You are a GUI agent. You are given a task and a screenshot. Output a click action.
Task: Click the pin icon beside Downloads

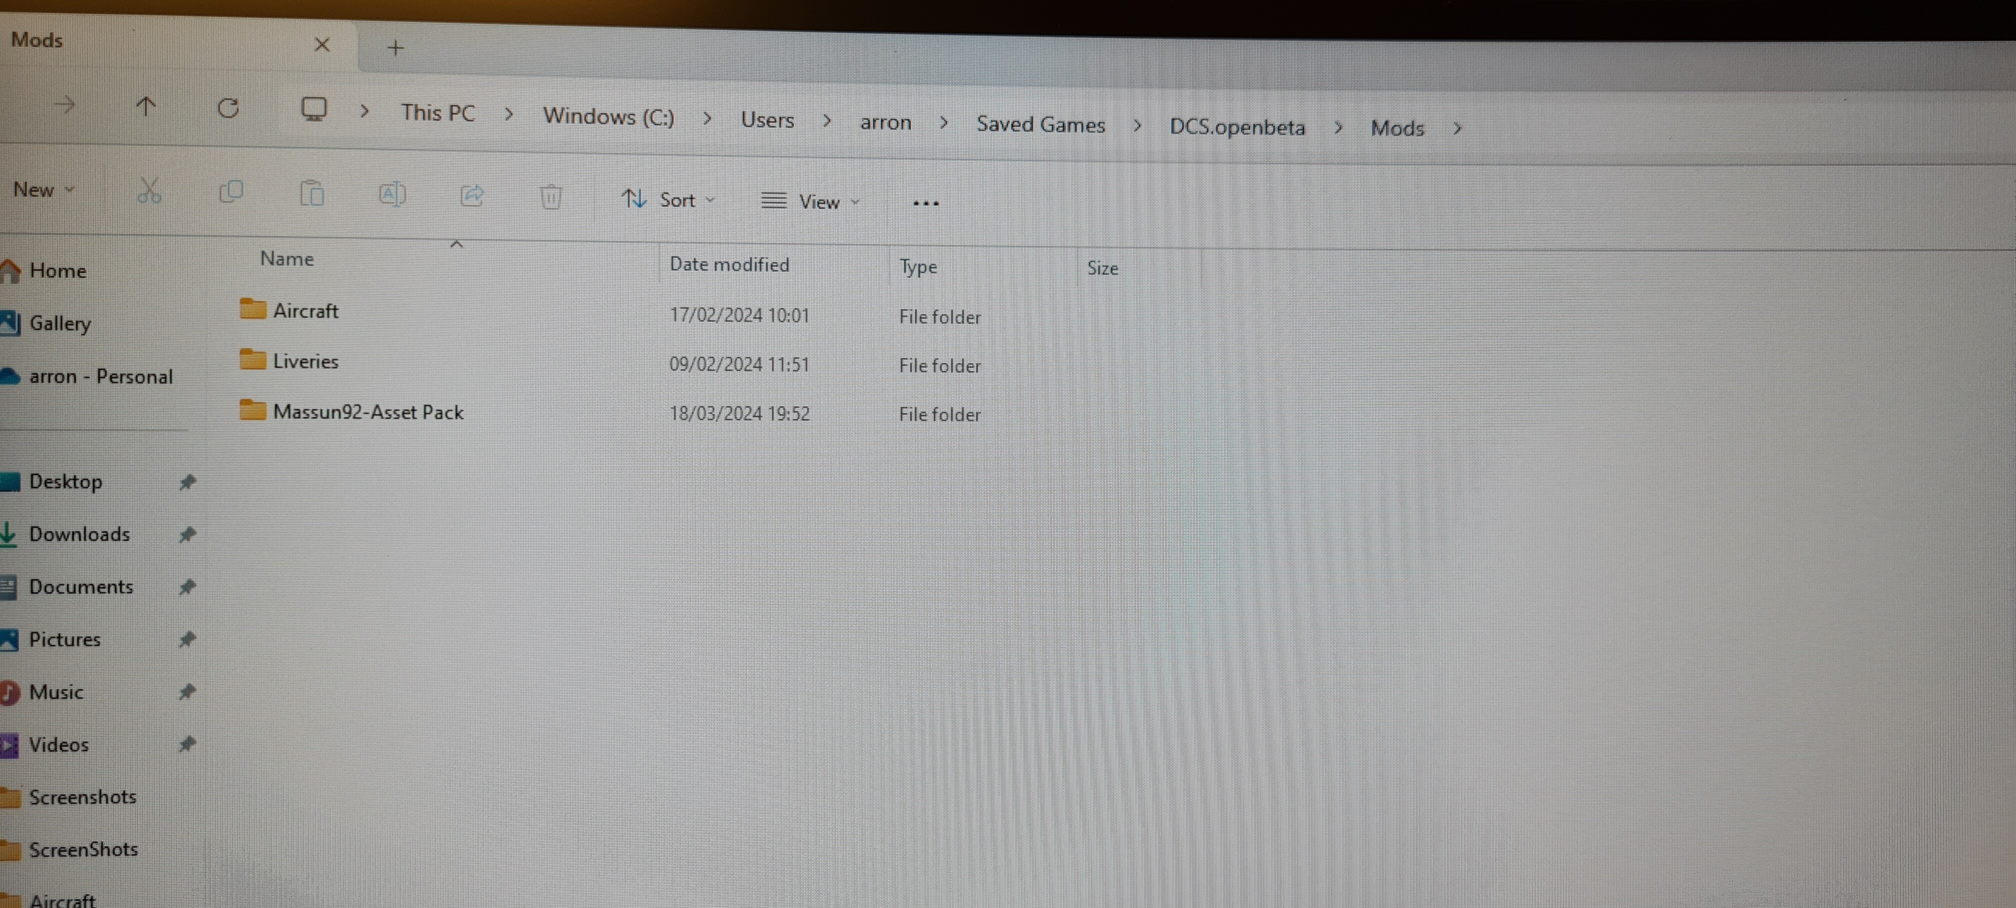click(187, 534)
